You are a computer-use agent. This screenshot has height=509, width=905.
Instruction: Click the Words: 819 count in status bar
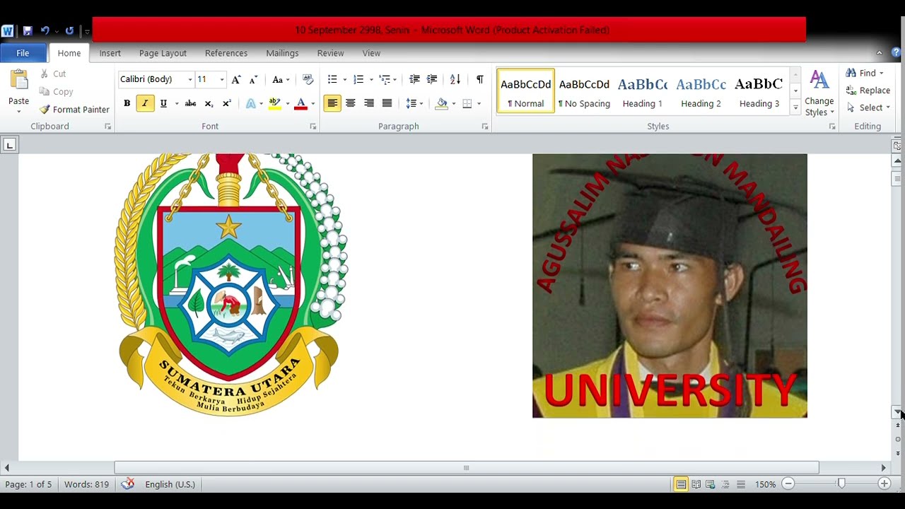click(x=86, y=484)
